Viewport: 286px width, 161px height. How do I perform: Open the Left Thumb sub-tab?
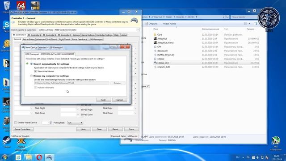coord(52,39)
